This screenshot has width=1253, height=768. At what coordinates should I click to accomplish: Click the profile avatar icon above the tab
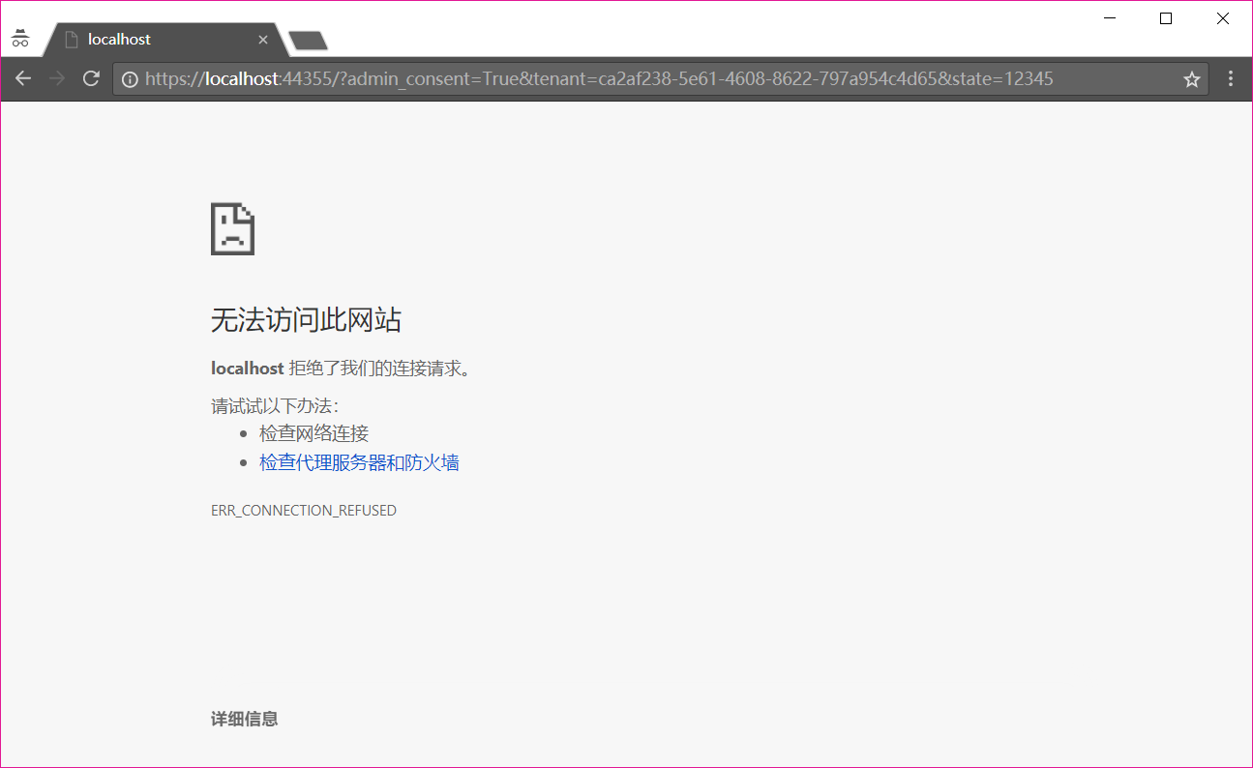[x=20, y=38]
